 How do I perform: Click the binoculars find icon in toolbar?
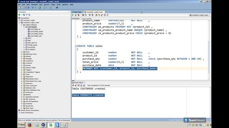(x=57, y=7)
